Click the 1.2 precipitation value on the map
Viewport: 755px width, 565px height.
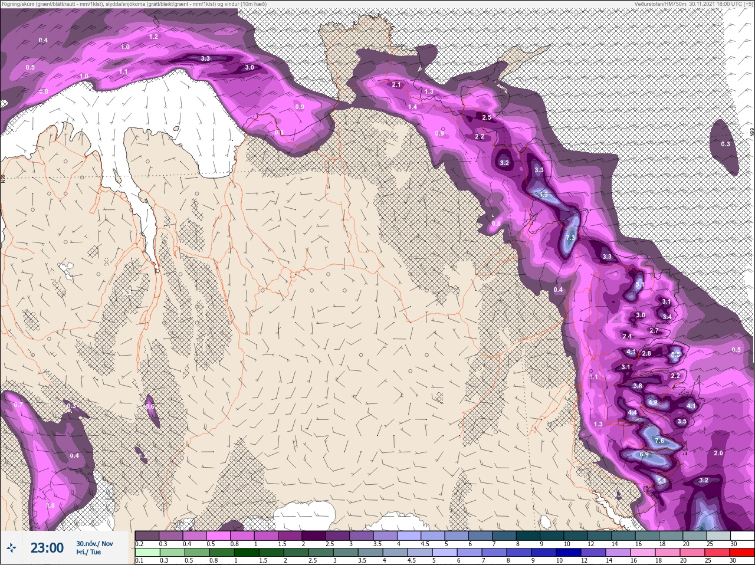(153, 37)
